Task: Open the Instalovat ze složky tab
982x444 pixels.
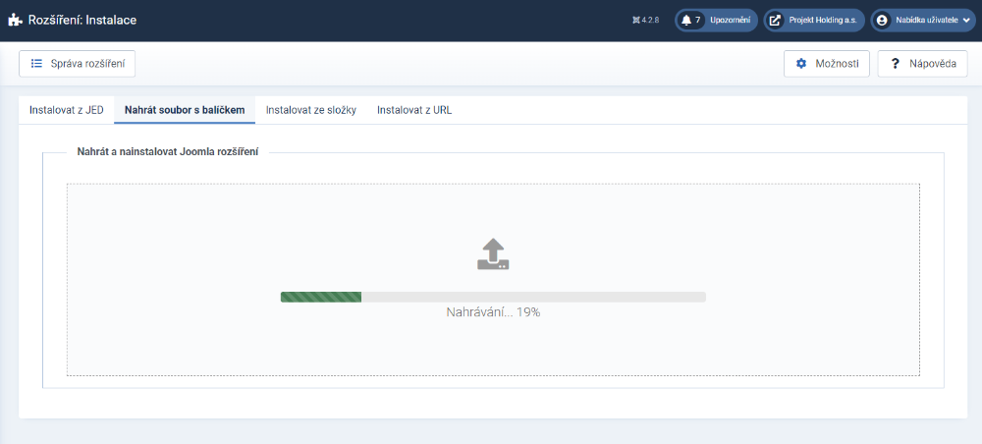Action: click(310, 110)
